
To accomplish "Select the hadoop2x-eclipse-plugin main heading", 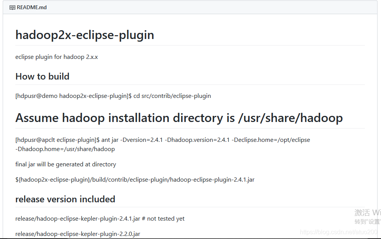I will (x=85, y=35).
